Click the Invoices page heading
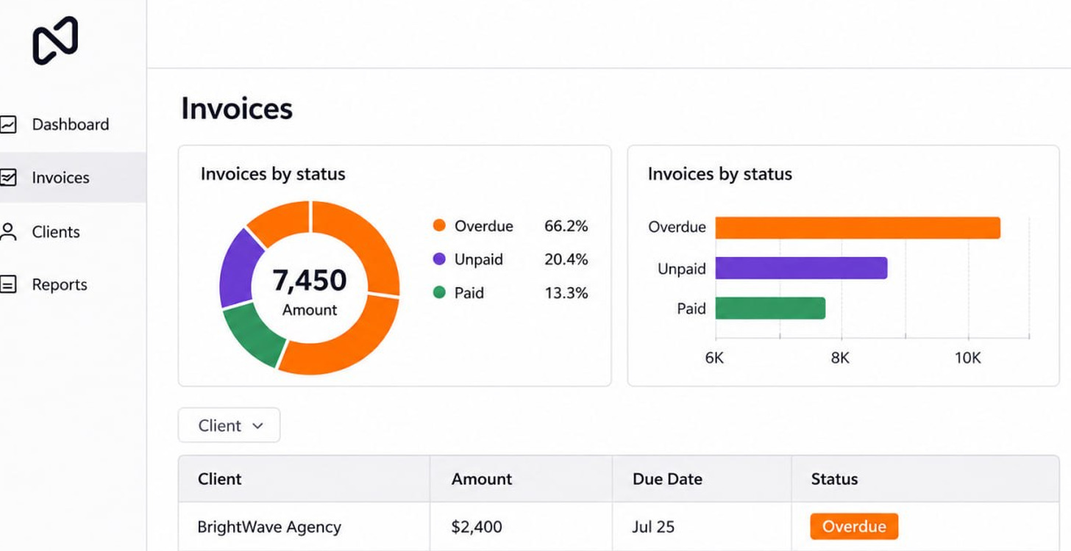This screenshot has width=1071, height=551. 237,108
